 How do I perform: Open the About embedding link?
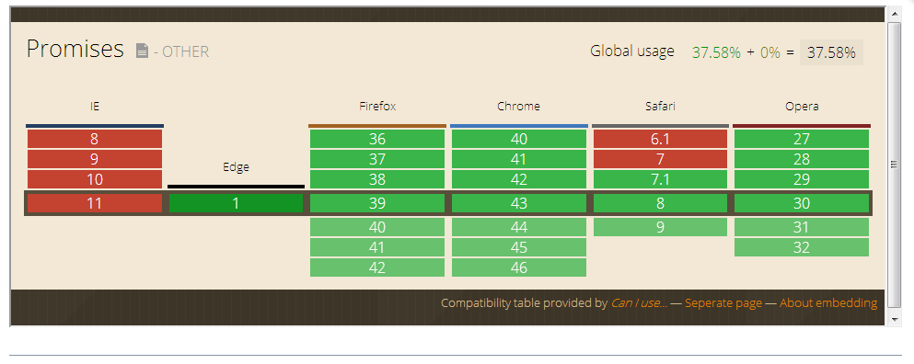coord(828,302)
